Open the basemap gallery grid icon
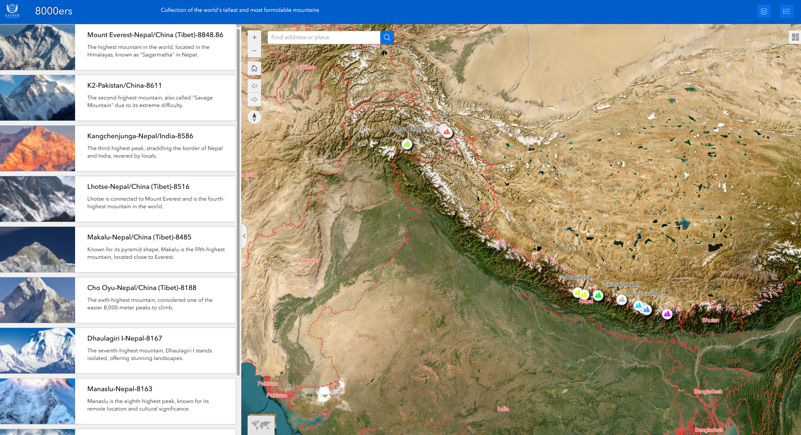This screenshot has width=801, height=435. tap(795, 38)
